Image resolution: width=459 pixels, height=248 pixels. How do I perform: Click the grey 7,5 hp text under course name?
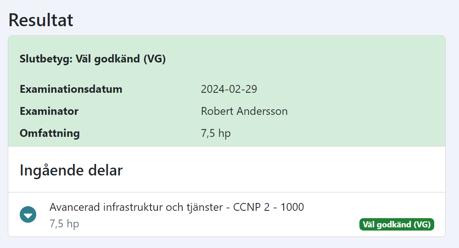click(x=64, y=224)
